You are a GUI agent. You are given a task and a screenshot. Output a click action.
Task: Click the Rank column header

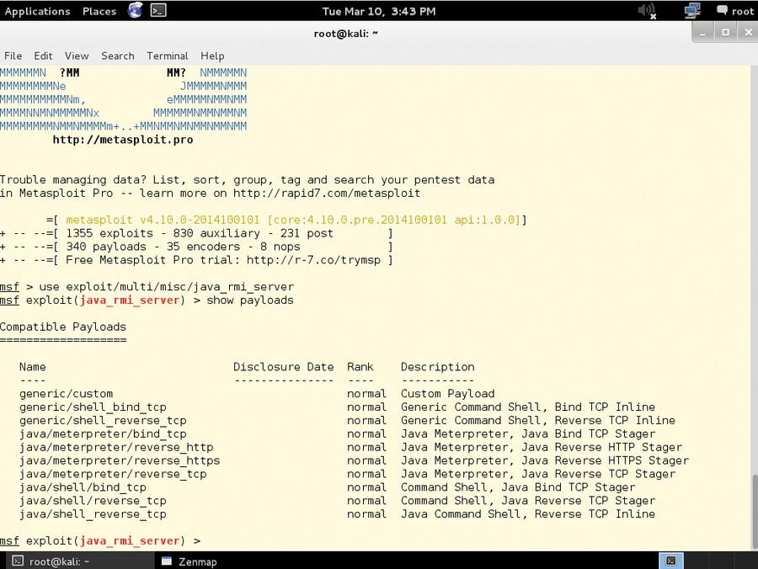coord(360,367)
